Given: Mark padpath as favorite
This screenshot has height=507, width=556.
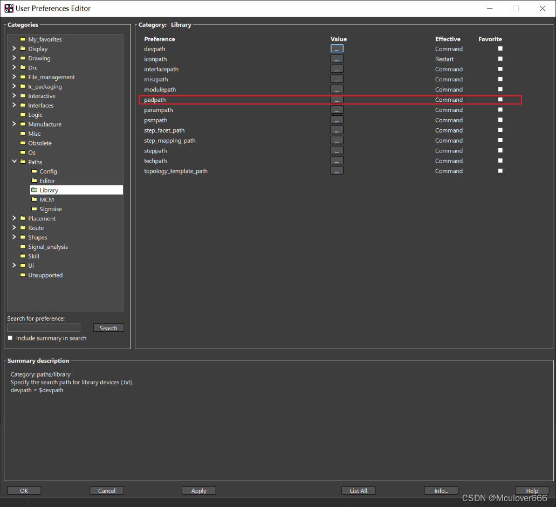Looking at the screenshot, I should (500, 100).
